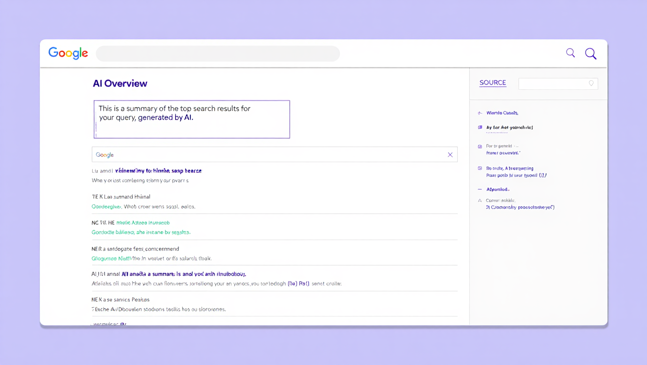Click inside the main header search bar
The image size is (647, 365).
[x=217, y=53]
